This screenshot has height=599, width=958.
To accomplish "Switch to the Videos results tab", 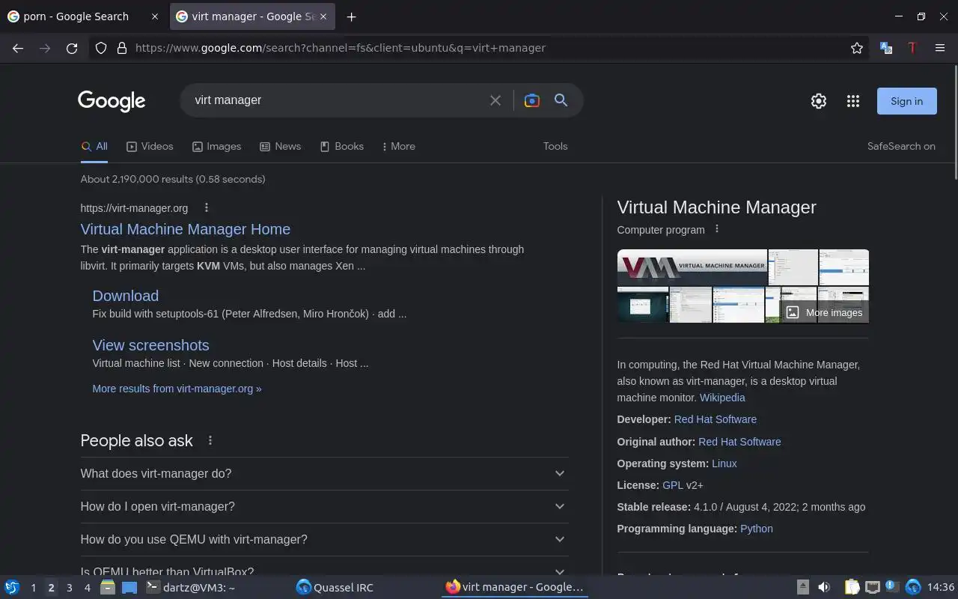I will [x=150, y=147].
